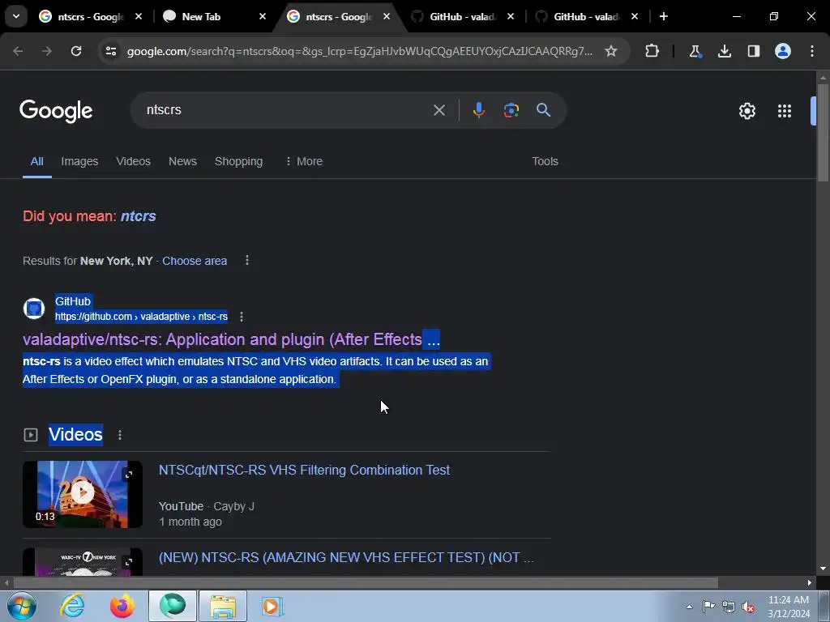Open the clock showing 11:24 AM
Image resolution: width=830 pixels, height=622 pixels.
pos(789,607)
